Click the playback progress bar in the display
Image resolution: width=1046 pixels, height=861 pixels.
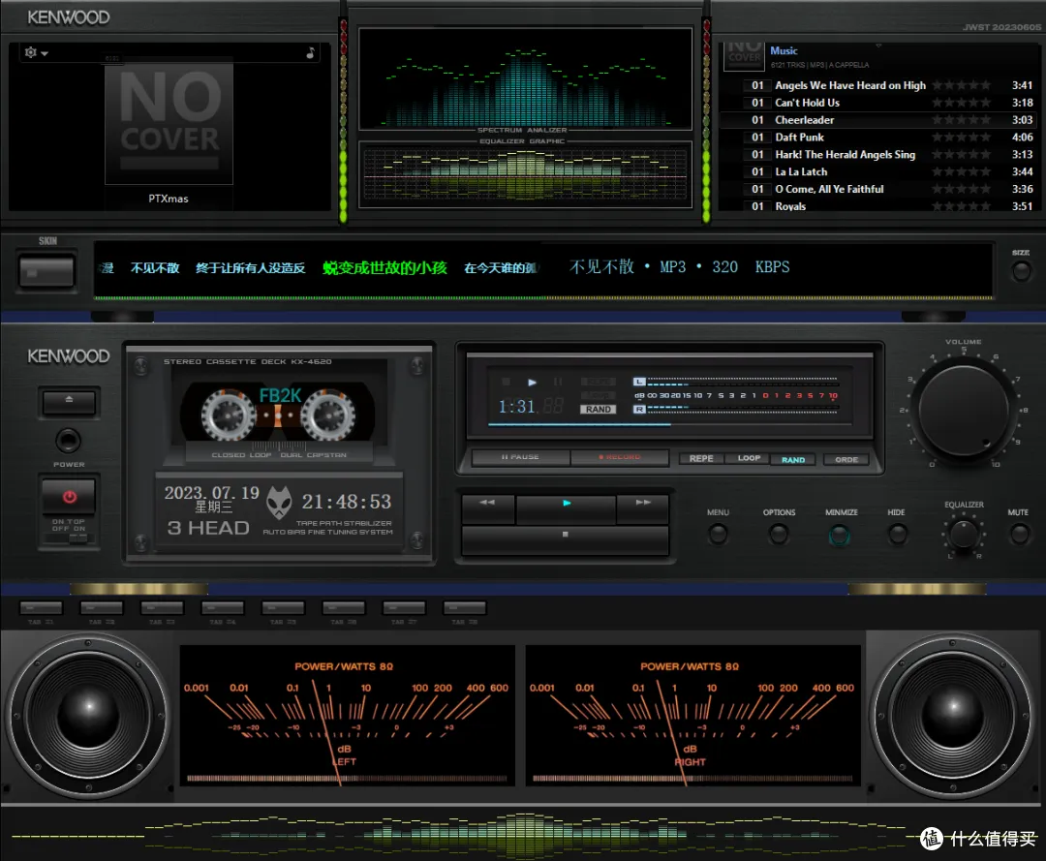(x=671, y=424)
